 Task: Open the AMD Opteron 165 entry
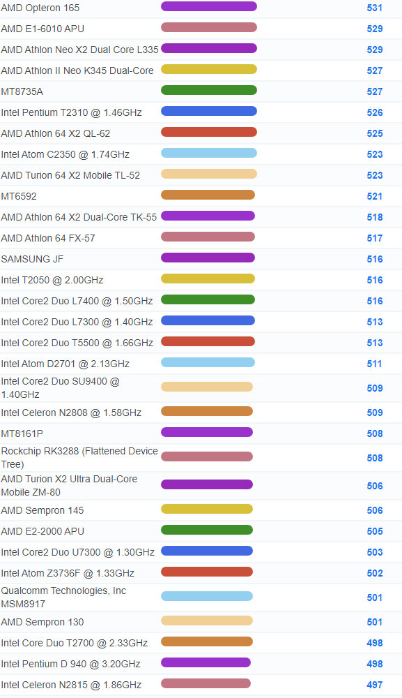[40, 8]
